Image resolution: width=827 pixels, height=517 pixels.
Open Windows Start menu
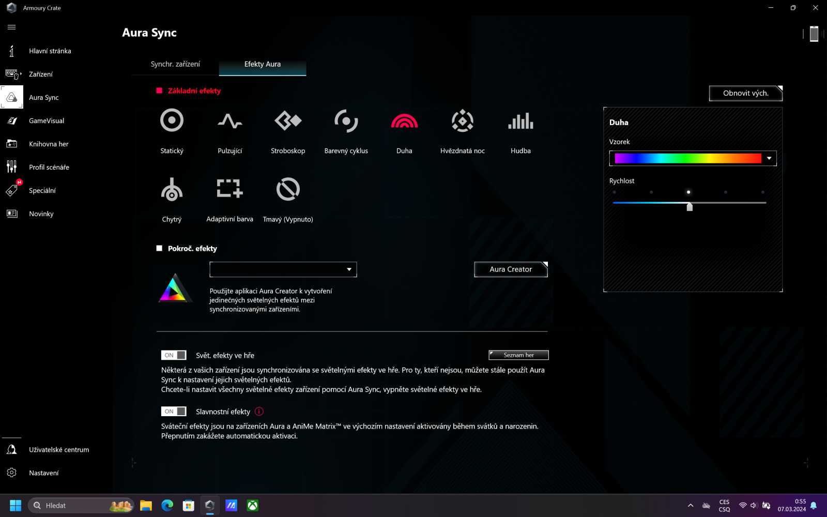click(x=16, y=506)
